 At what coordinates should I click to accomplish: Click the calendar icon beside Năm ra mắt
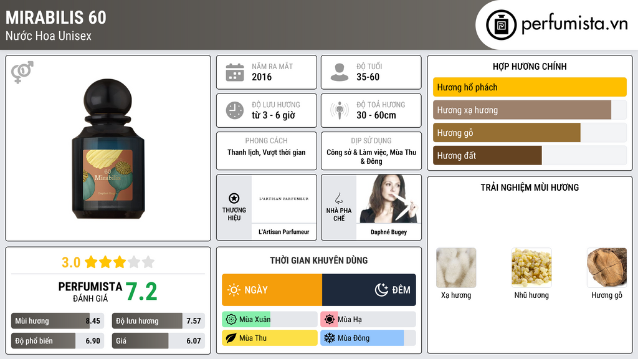click(x=235, y=72)
